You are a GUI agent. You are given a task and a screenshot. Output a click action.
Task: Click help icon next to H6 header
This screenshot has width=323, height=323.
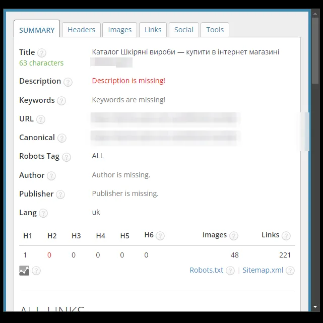(x=160, y=236)
